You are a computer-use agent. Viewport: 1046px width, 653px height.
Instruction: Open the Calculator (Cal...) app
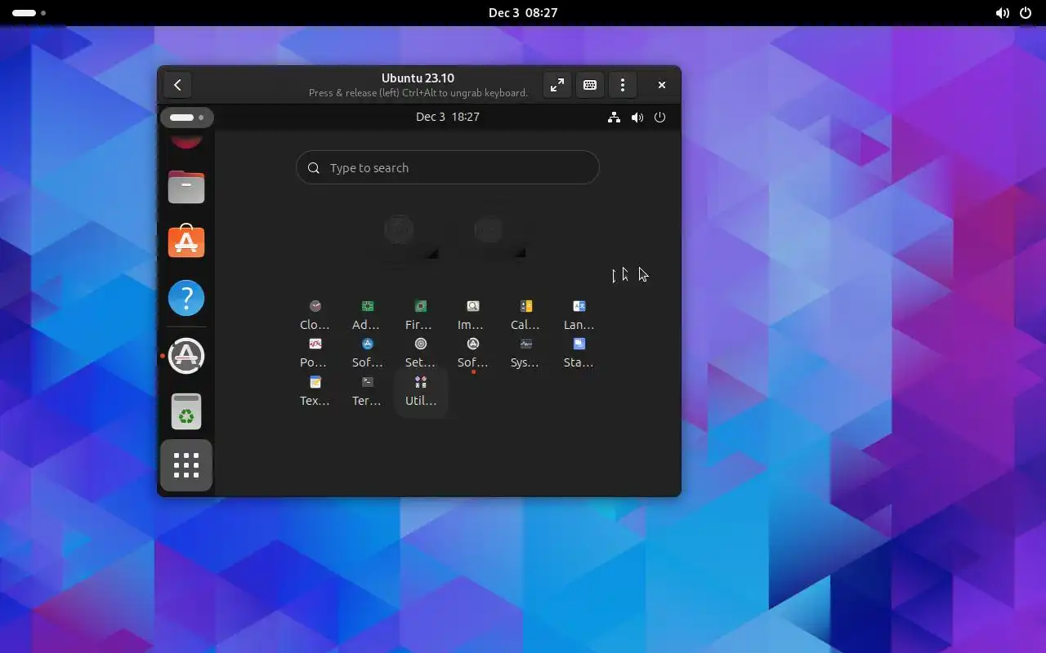[x=525, y=314]
